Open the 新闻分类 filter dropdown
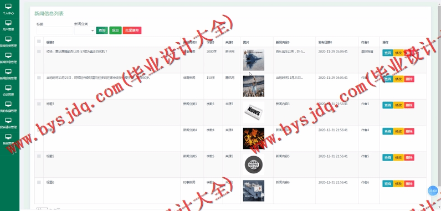The height and width of the screenshot is (211, 441). click(84, 30)
